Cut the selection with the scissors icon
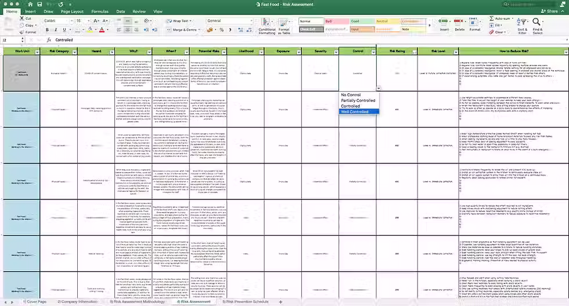This screenshot has width=569, height=306. click(22, 18)
